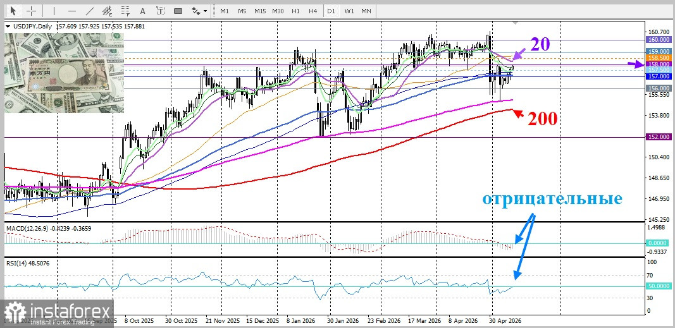This screenshot has height=328, width=675.
Task: Select the text label tool
Action: [x=161, y=11]
